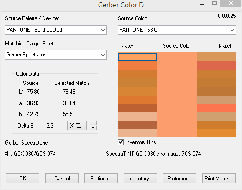Click the selected match b* value 55.52
The image size is (242, 190).
tap(69, 114)
